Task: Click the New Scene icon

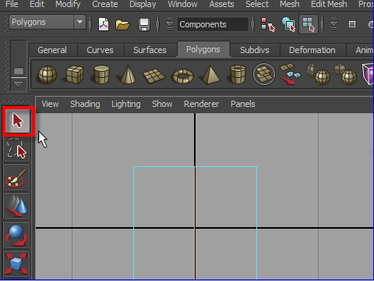Action: tap(104, 24)
